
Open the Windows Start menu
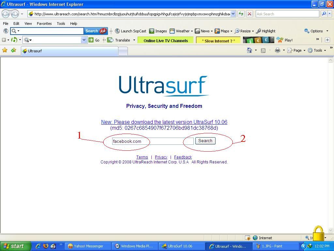coord(15,246)
